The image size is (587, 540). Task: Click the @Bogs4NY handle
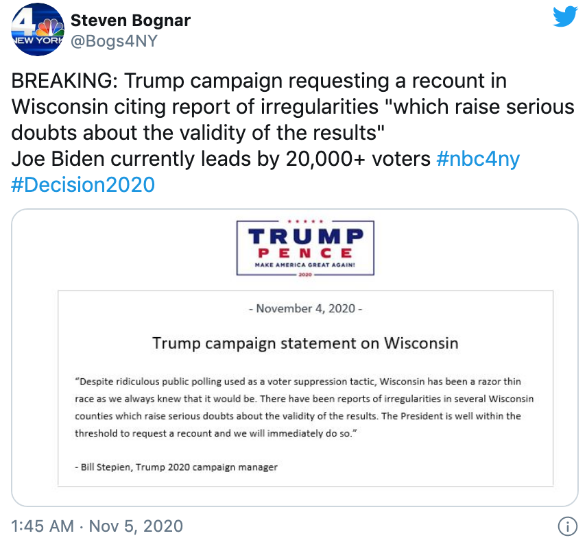(x=114, y=41)
